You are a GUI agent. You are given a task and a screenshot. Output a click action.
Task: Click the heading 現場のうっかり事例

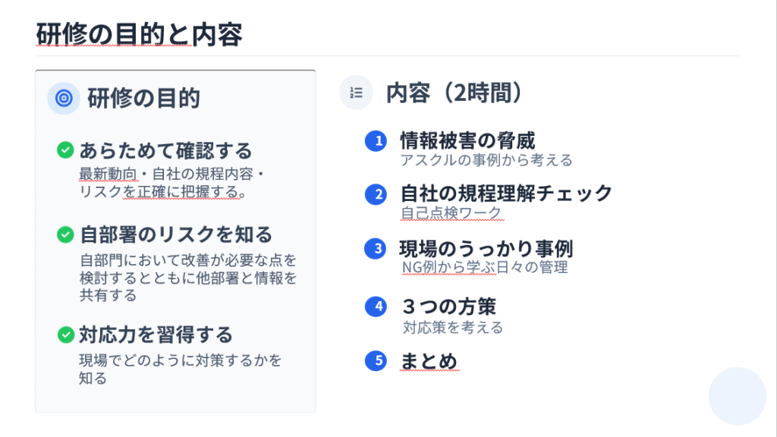pos(486,248)
